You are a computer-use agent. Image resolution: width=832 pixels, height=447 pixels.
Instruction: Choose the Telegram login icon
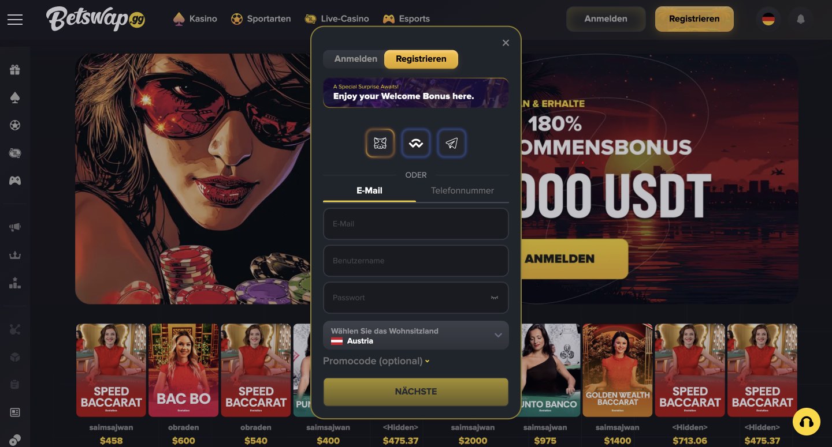point(452,144)
